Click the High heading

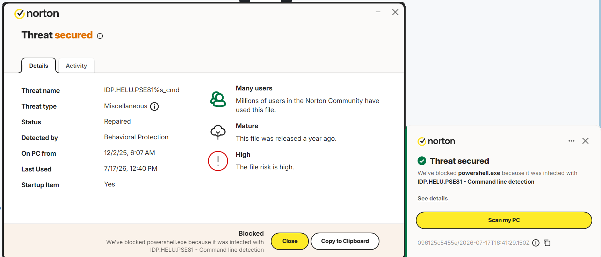(x=243, y=155)
